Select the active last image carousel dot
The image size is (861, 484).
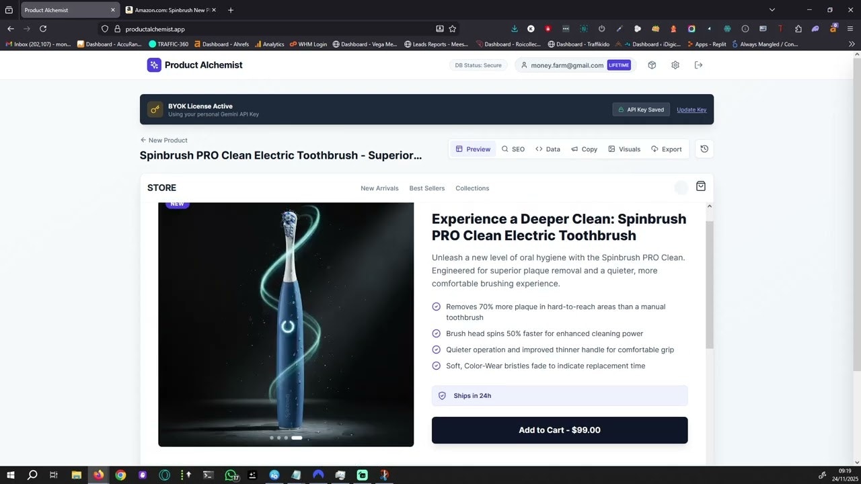coord(297,438)
